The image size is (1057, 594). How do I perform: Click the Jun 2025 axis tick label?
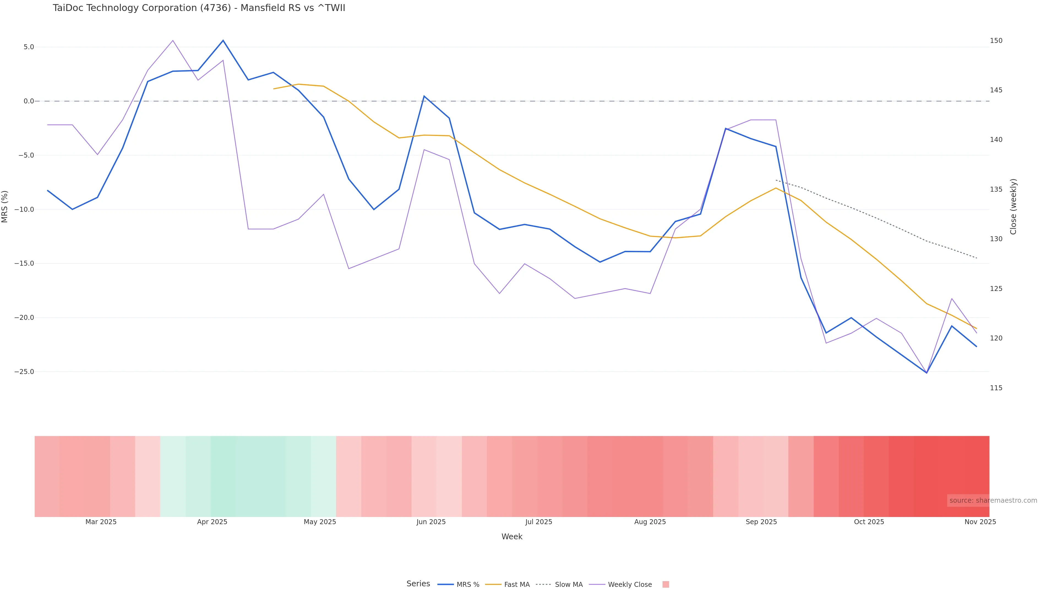(431, 522)
